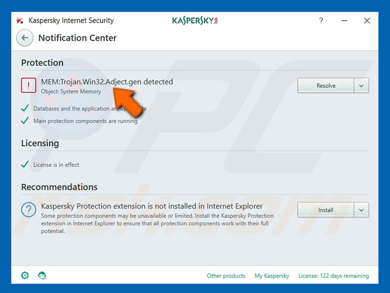This screenshot has height=293, width=390.
Task: Go back using the arrow button
Action: pyautogui.click(x=25, y=38)
